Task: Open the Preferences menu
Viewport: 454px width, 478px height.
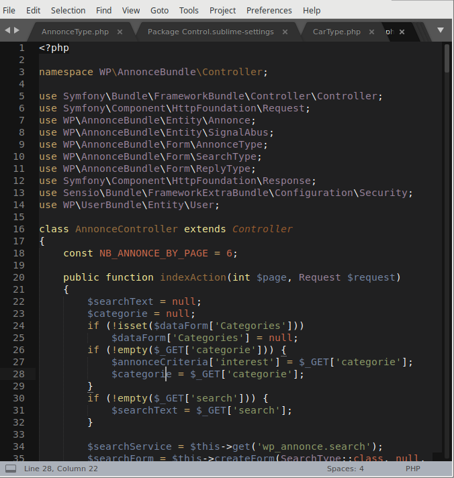Action: pos(269,10)
